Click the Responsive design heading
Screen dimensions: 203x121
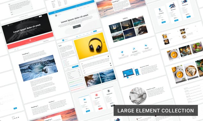point(144,67)
